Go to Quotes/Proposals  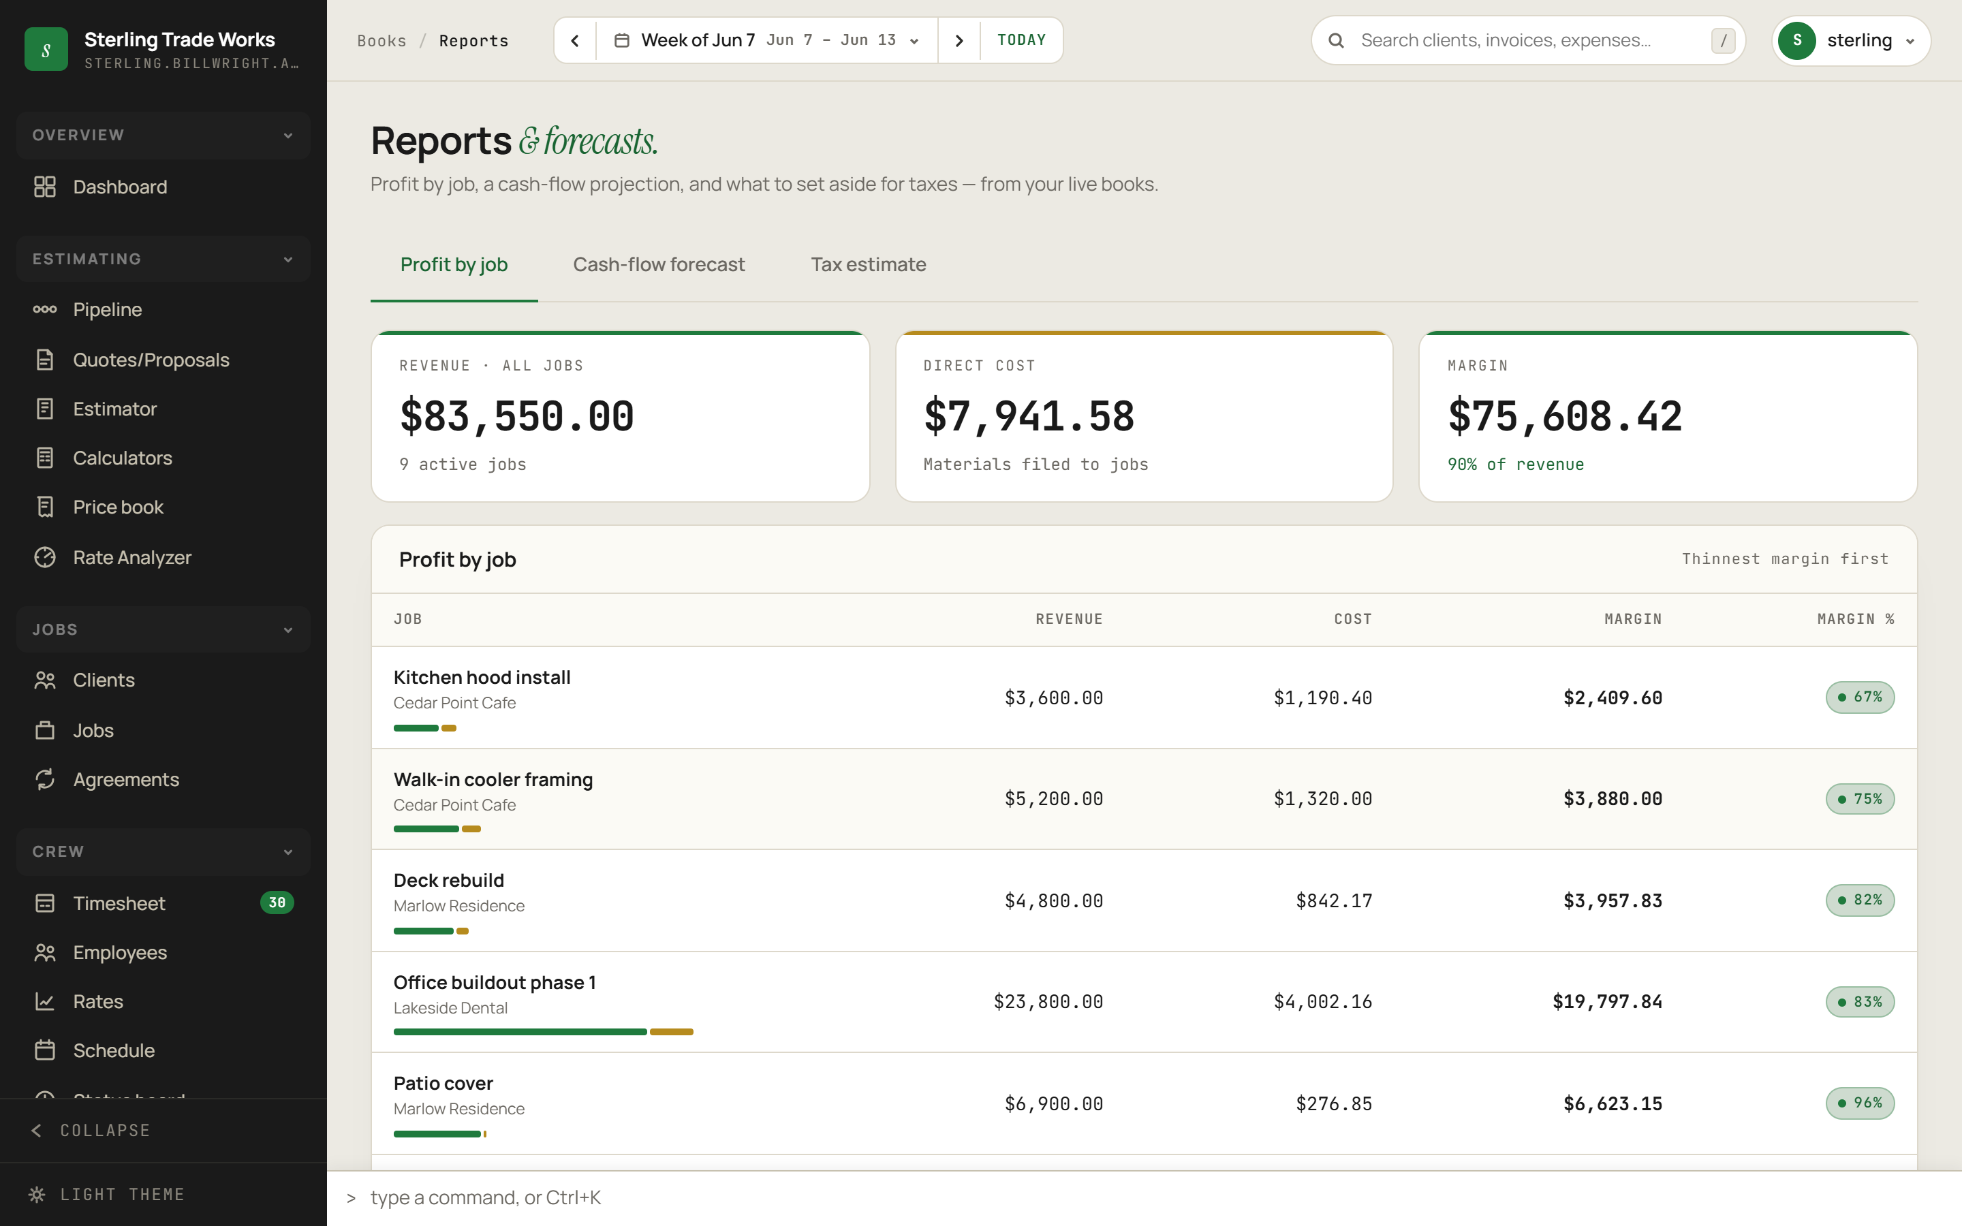(163, 359)
